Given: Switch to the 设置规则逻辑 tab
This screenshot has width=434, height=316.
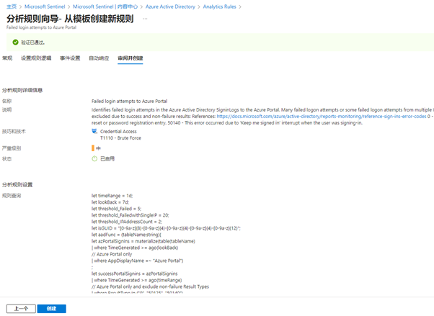Looking at the screenshot, I should click(x=36, y=58).
